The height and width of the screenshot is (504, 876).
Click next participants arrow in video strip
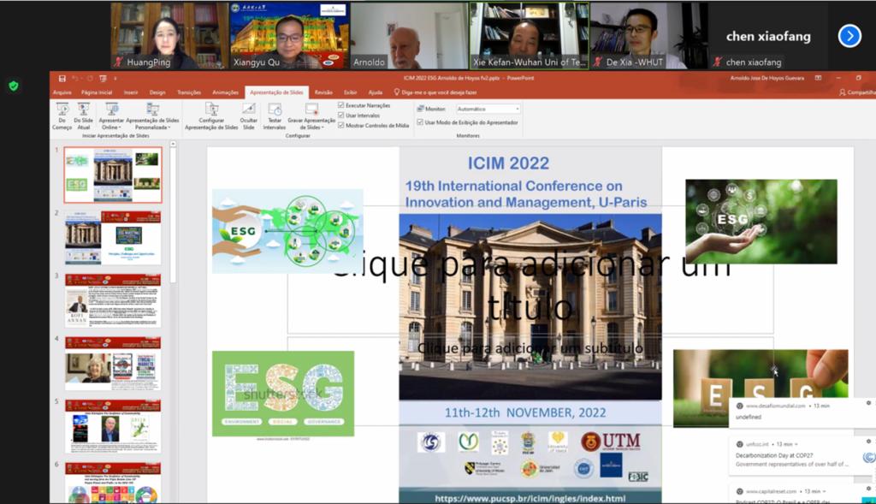pyautogui.click(x=849, y=36)
